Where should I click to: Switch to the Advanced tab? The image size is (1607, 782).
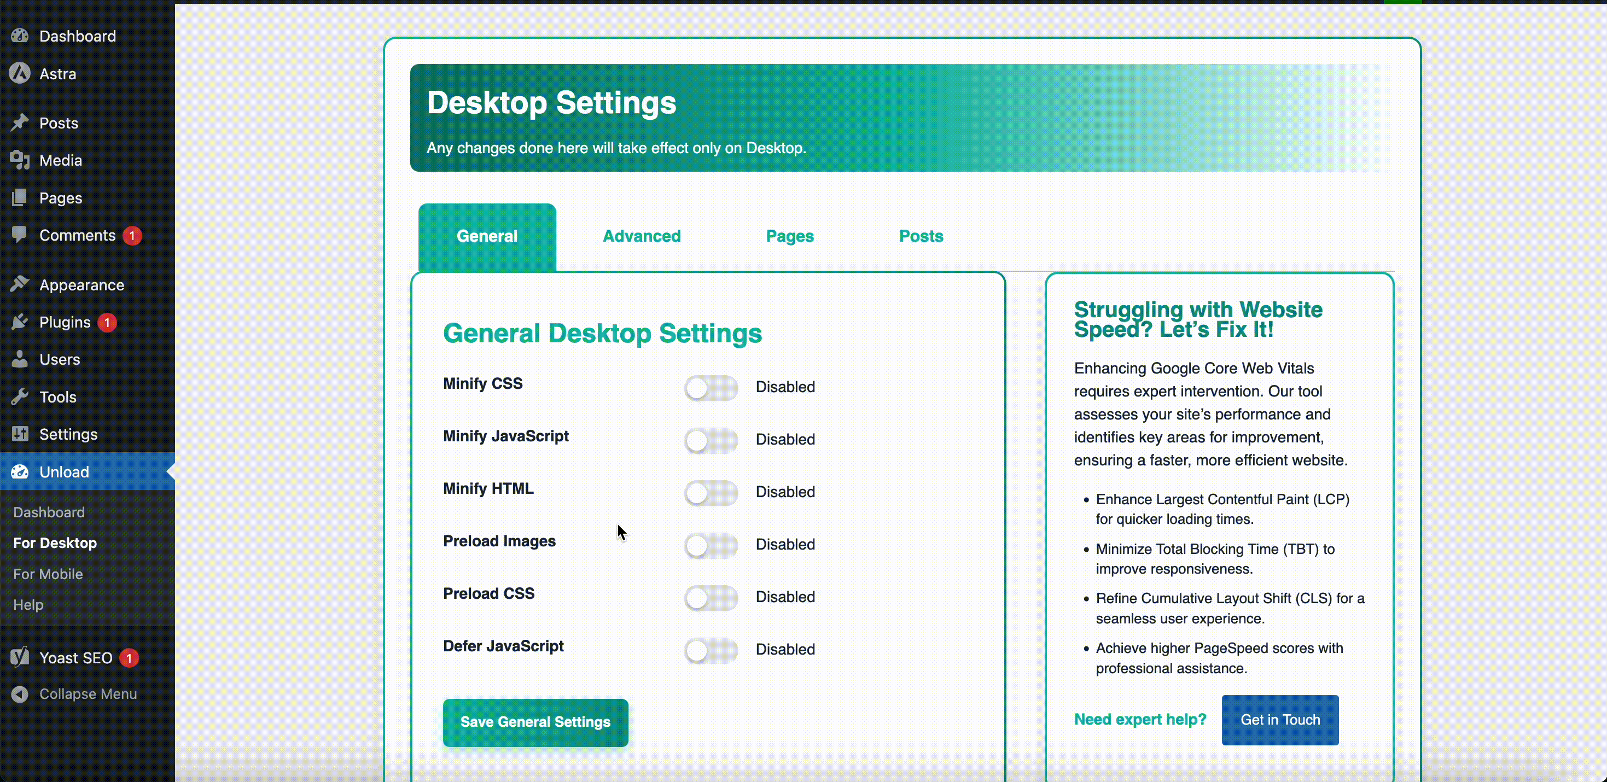click(x=641, y=236)
